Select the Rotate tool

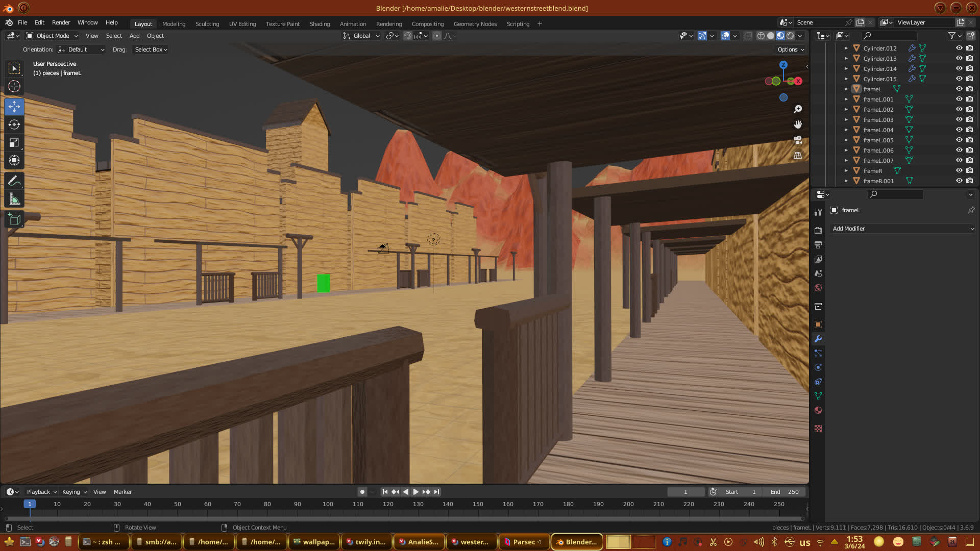coord(14,124)
